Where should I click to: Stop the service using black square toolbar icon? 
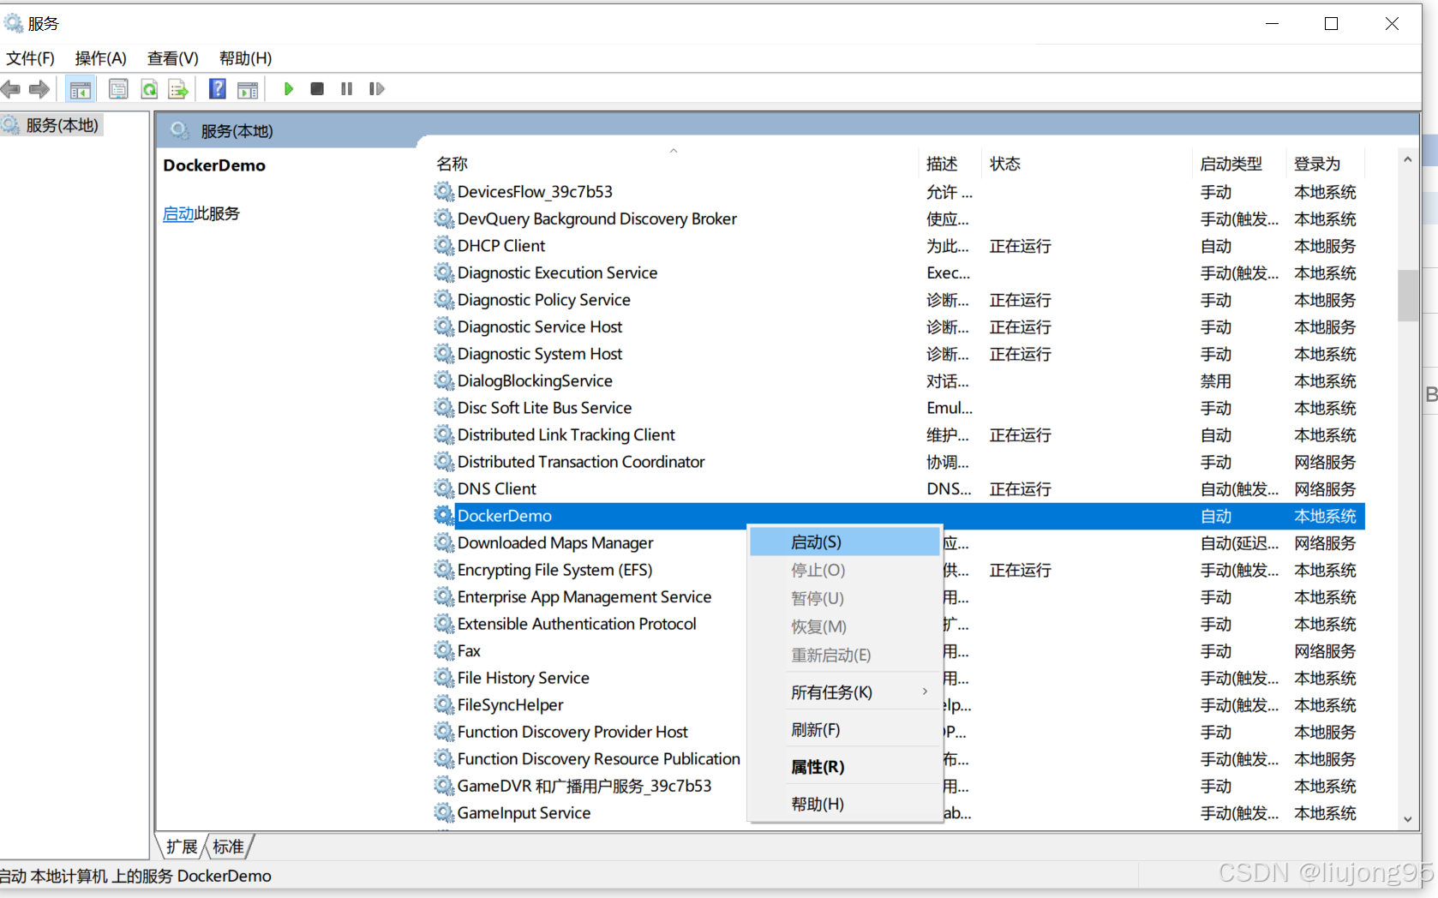pos(316,88)
